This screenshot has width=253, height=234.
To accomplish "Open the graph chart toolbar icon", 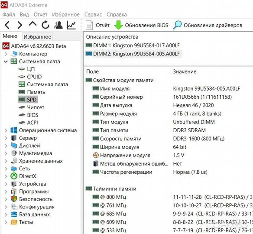I will tap(71, 25).
